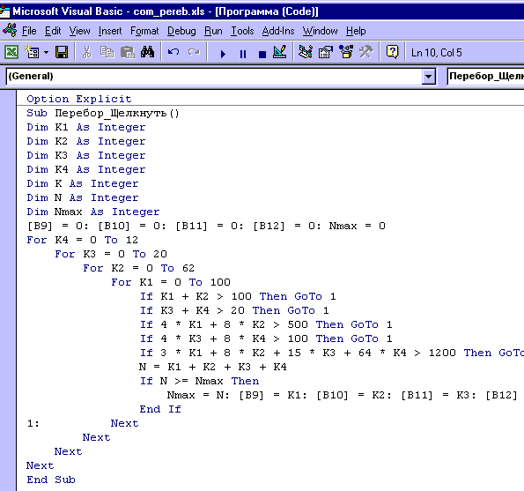Screen dimensions: 524x491
Task: Open Toolbox icon
Action: (366, 52)
